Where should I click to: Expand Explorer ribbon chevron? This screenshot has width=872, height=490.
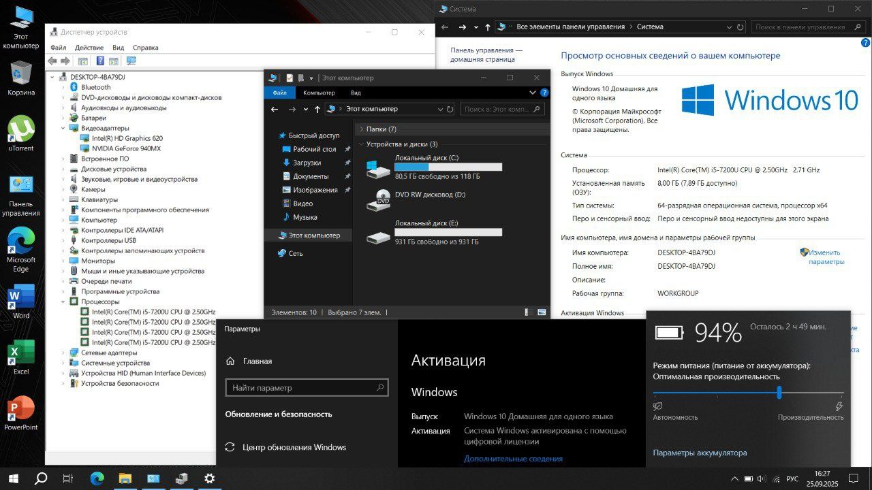click(533, 93)
